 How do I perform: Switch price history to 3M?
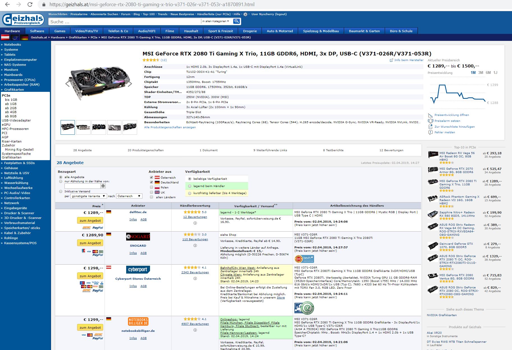pos(481,73)
